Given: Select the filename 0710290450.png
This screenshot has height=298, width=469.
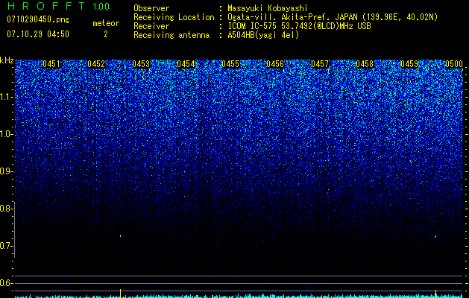Looking at the screenshot, I should tap(38, 19).
